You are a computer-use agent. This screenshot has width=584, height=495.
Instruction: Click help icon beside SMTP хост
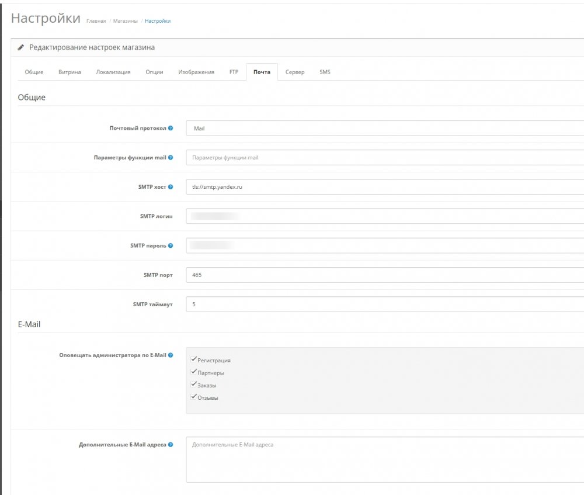pos(170,187)
